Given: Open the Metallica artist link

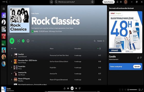Looking at the screenshot, I should point(21,81).
